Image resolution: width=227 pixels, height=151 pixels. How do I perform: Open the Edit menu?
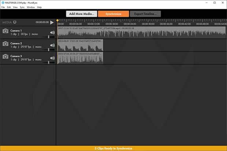tap(9, 7)
